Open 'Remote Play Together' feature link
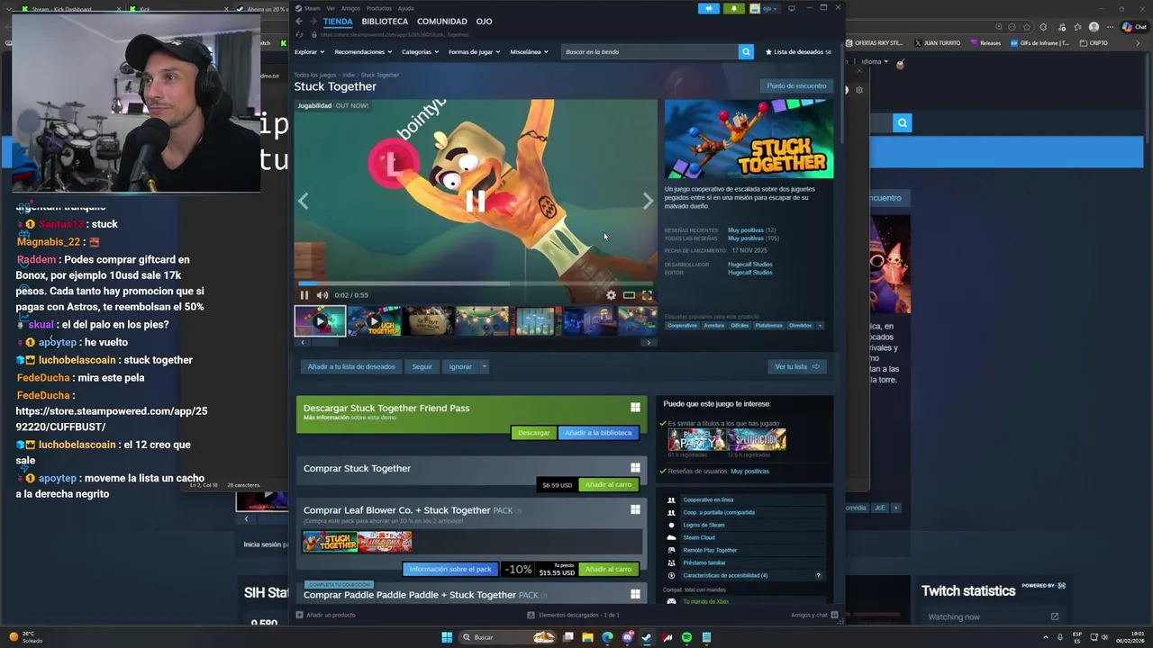The height and width of the screenshot is (648, 1153). 710,550
